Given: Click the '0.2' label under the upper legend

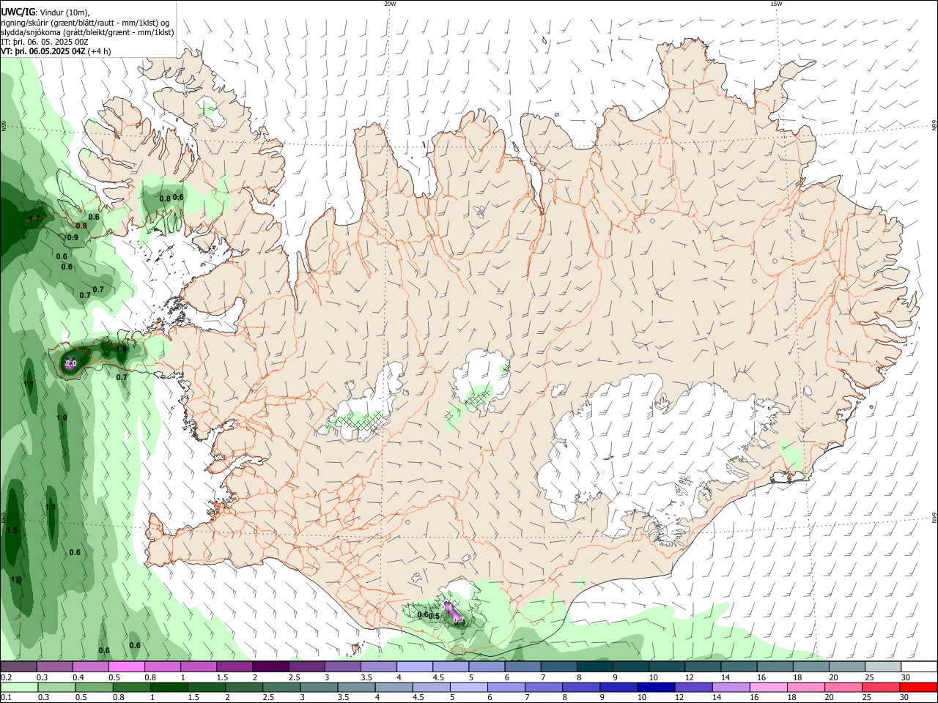Looking at the screenshot, I should coord(7,677).
